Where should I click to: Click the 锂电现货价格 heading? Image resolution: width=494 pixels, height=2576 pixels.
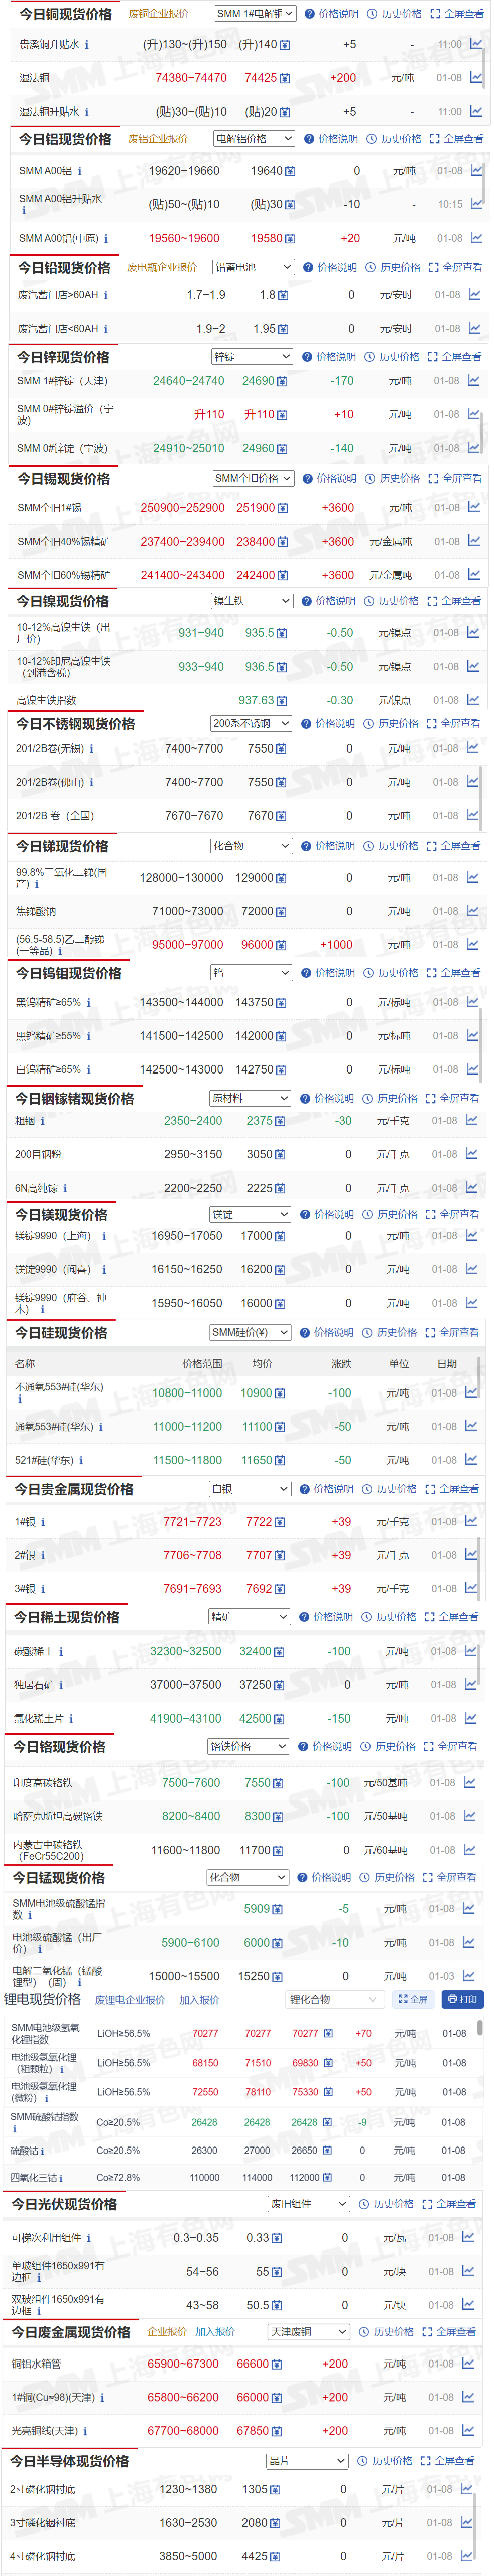[x=42, y=1999]
